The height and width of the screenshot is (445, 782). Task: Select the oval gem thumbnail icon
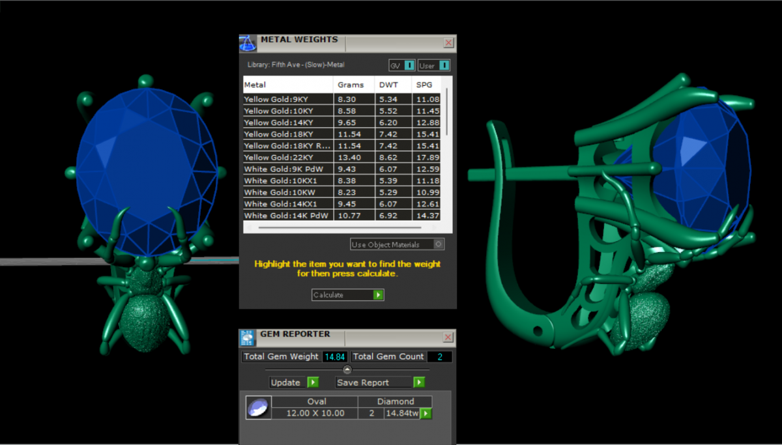(x=257, y=408)
